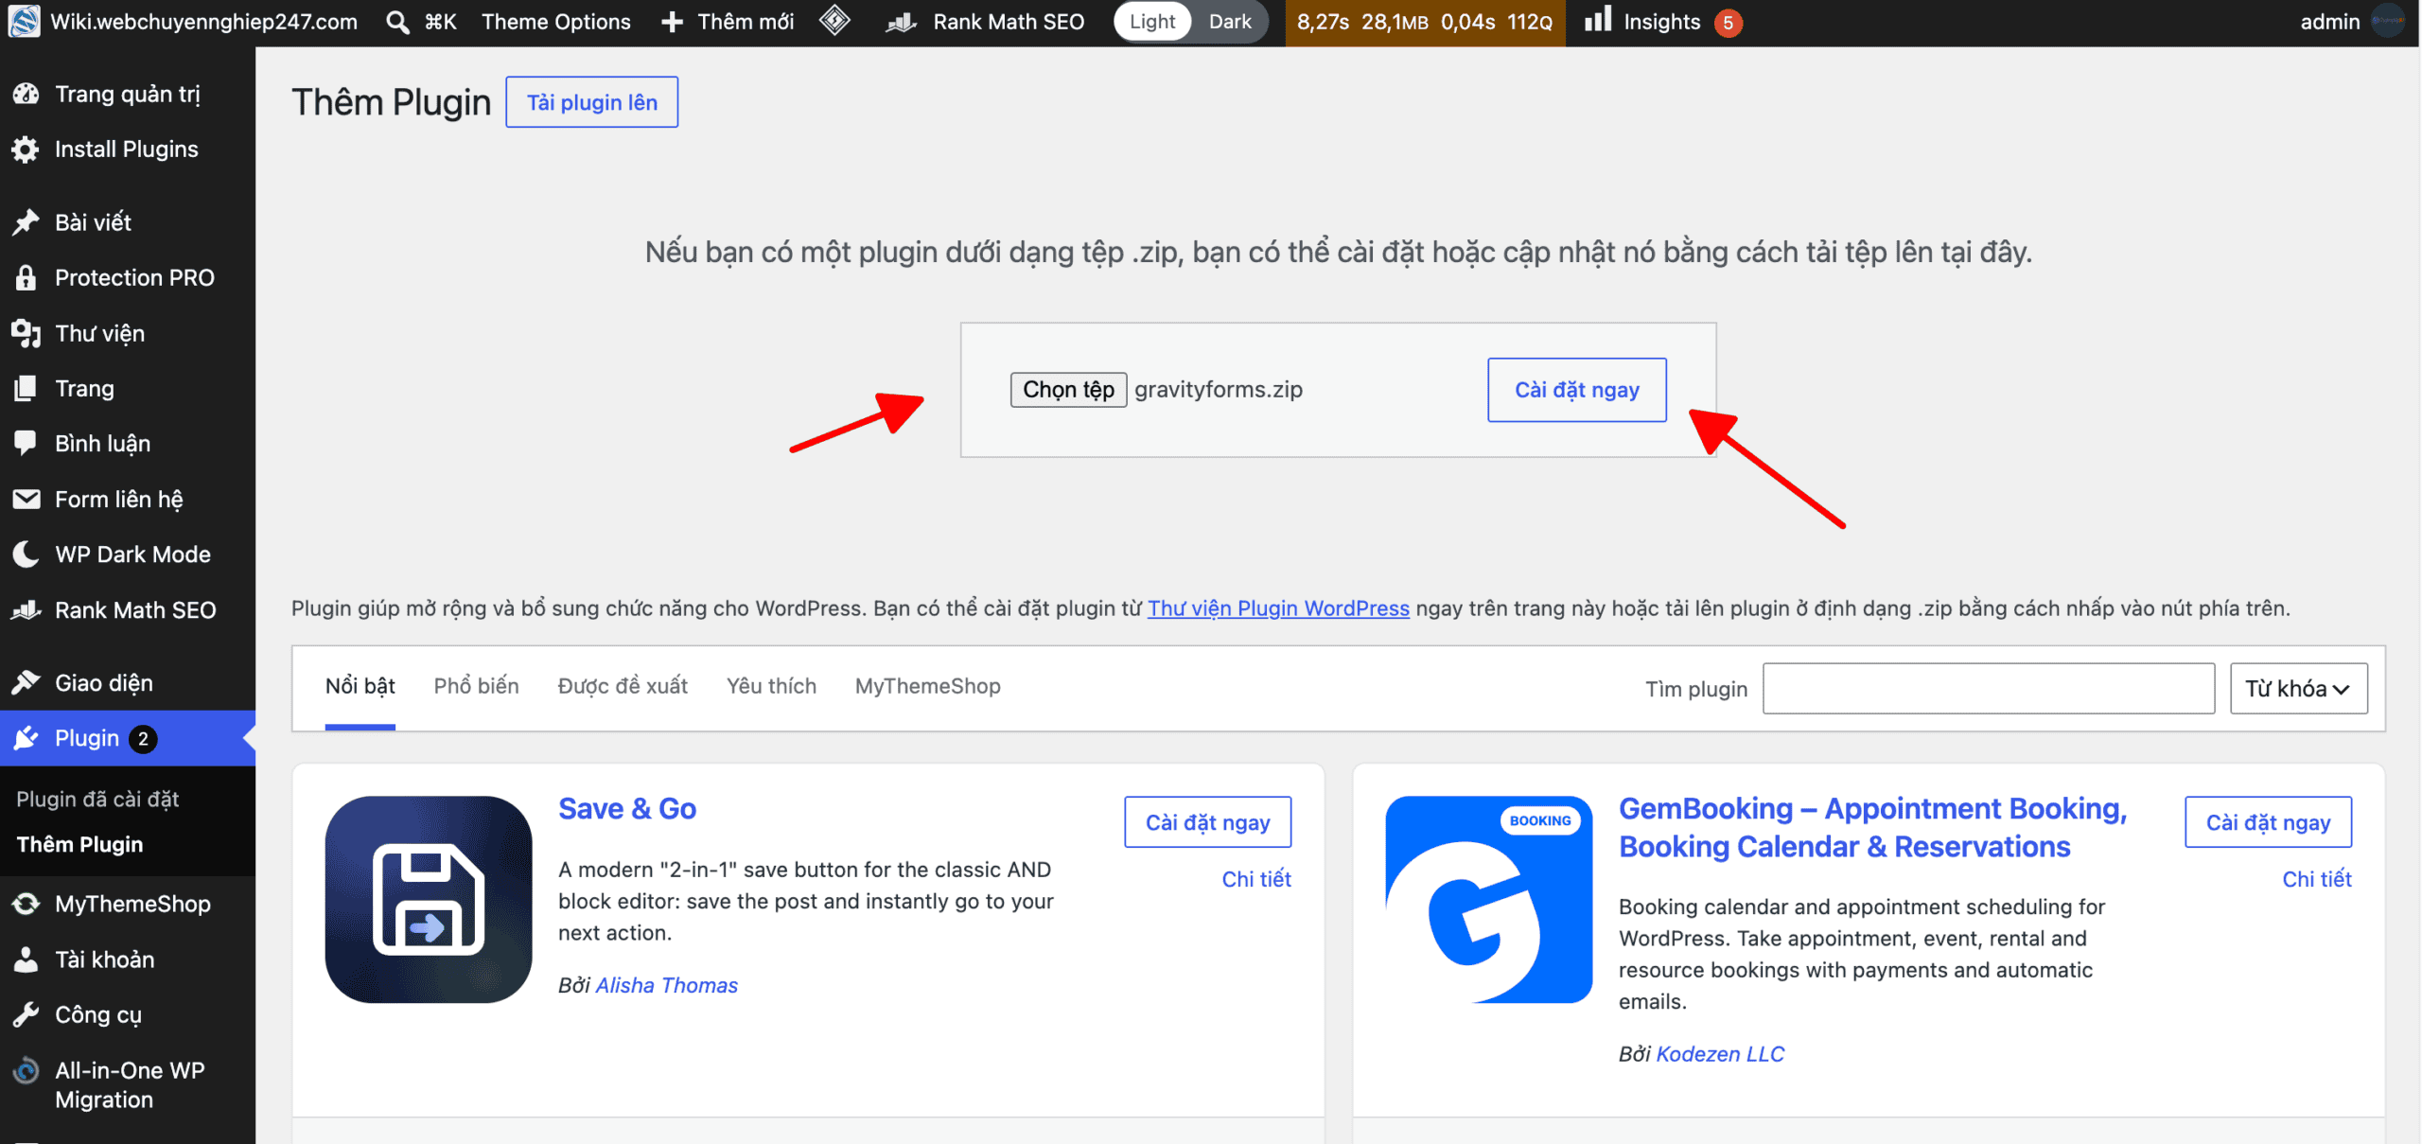Click the diamond-shaped icon in admin bar

(x=834, y=20)
